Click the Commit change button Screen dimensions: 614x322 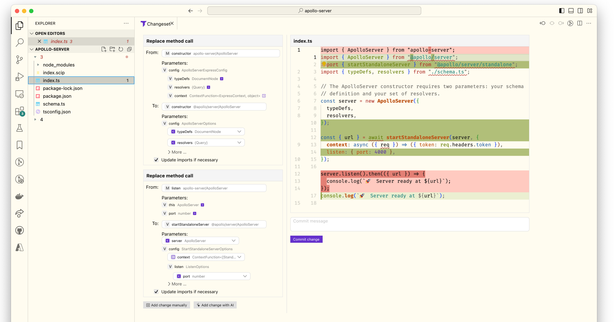pyautogui.click(x=306, y=239)
